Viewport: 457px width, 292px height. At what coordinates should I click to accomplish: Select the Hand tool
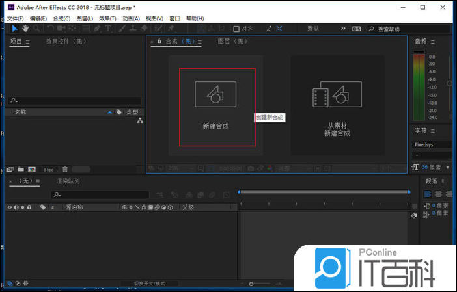tap(26, 29)
